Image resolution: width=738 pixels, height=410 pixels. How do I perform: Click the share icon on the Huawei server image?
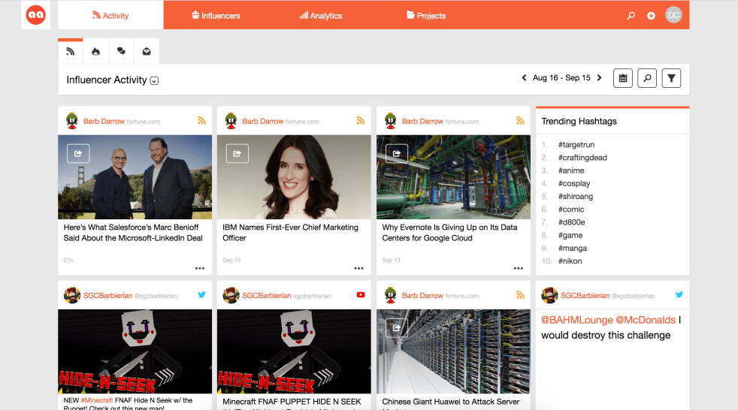397,327
